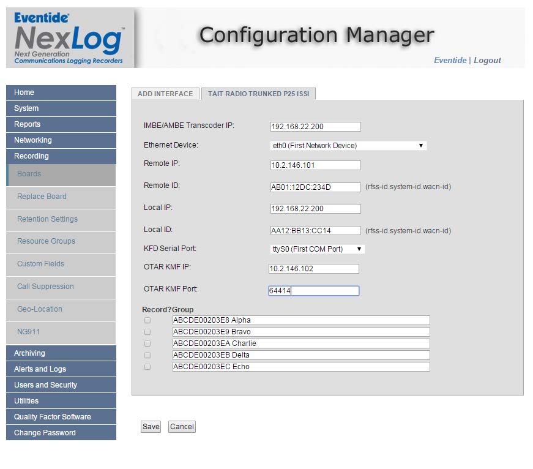Viewport: 533px width, 469px height.
Task: Select Resource Groups from Recording submenu
Action: pyautogui.click(x=46, y=241)
